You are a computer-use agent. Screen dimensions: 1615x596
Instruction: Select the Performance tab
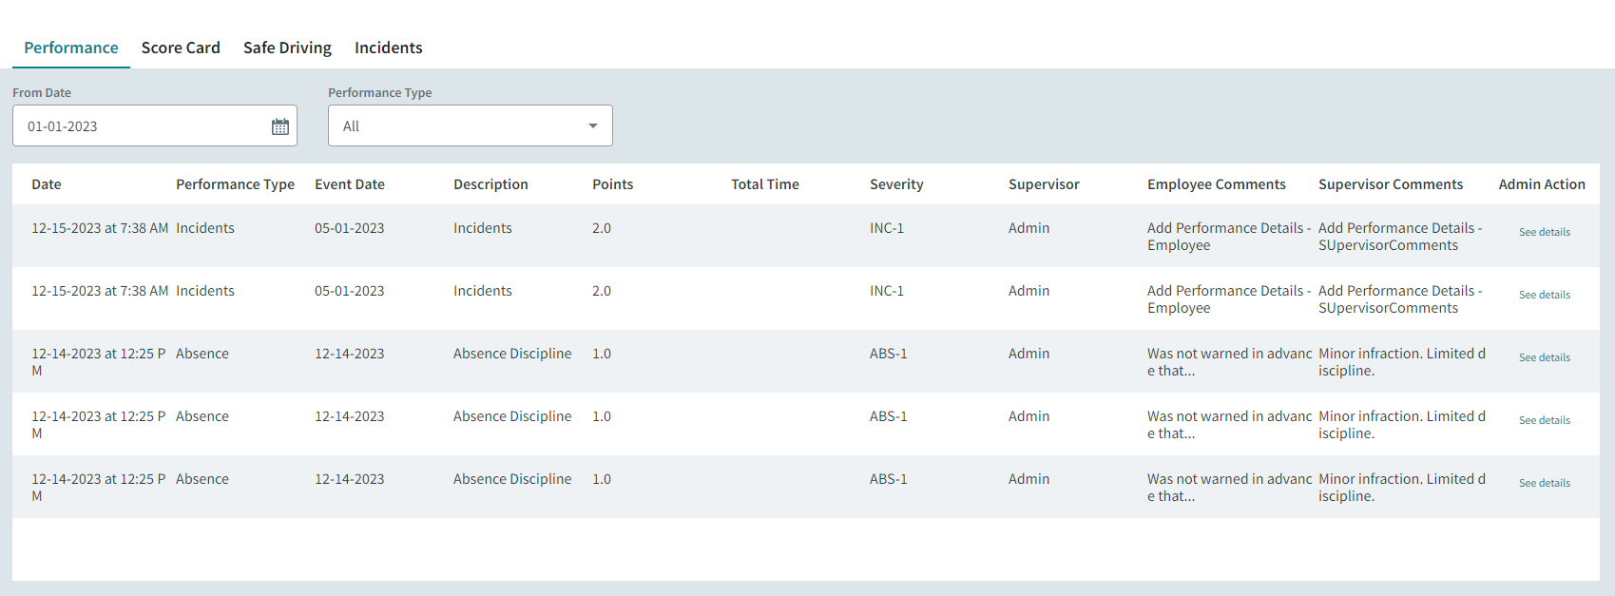[x=71, y=48]
